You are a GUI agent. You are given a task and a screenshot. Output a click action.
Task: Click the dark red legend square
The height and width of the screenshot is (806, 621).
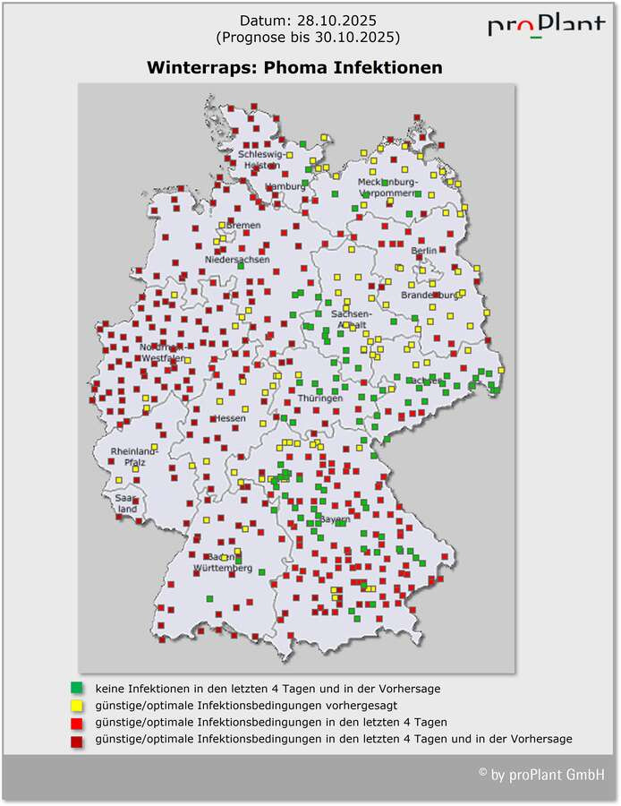click(x=77, y=739)
